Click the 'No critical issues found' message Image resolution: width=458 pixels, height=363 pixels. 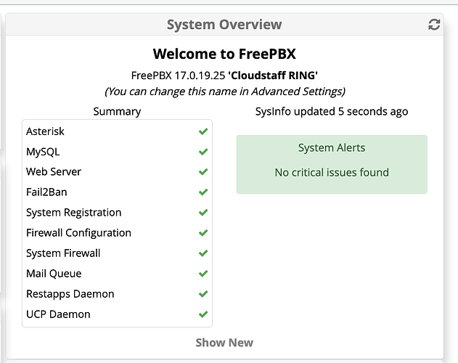332,173
